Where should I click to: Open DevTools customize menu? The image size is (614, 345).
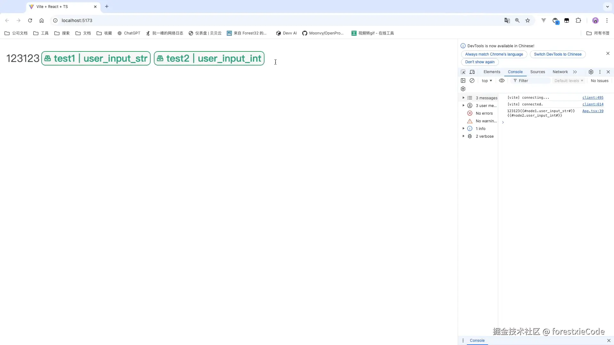[600, 72]
